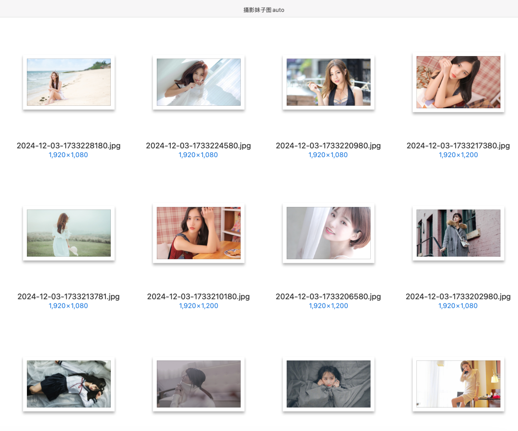Click file name 2024-12-03-1733206580.jpg

pos(329,296)
